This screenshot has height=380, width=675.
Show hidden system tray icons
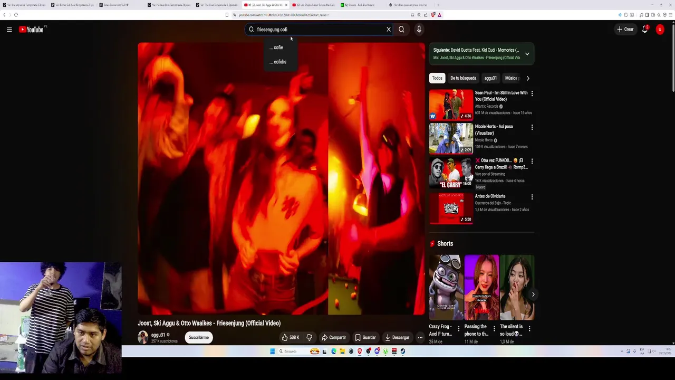coord(621,351)
